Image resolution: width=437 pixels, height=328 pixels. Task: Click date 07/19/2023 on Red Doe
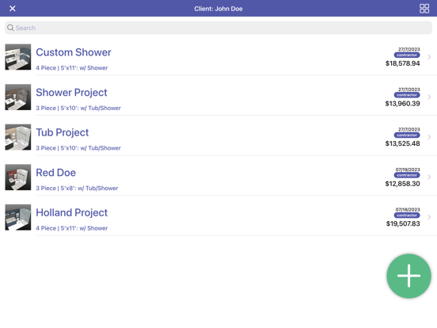coord(408,170)
